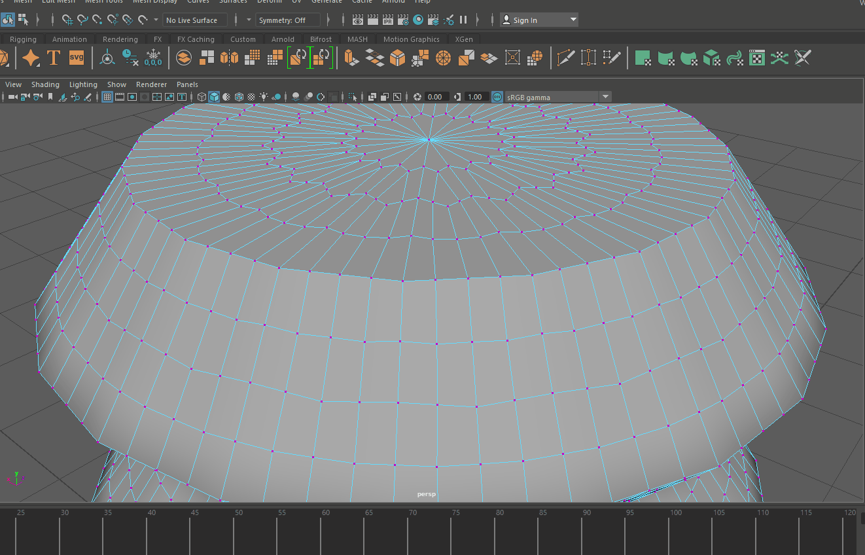Select the SVG import shelf icon

(77, 58)
